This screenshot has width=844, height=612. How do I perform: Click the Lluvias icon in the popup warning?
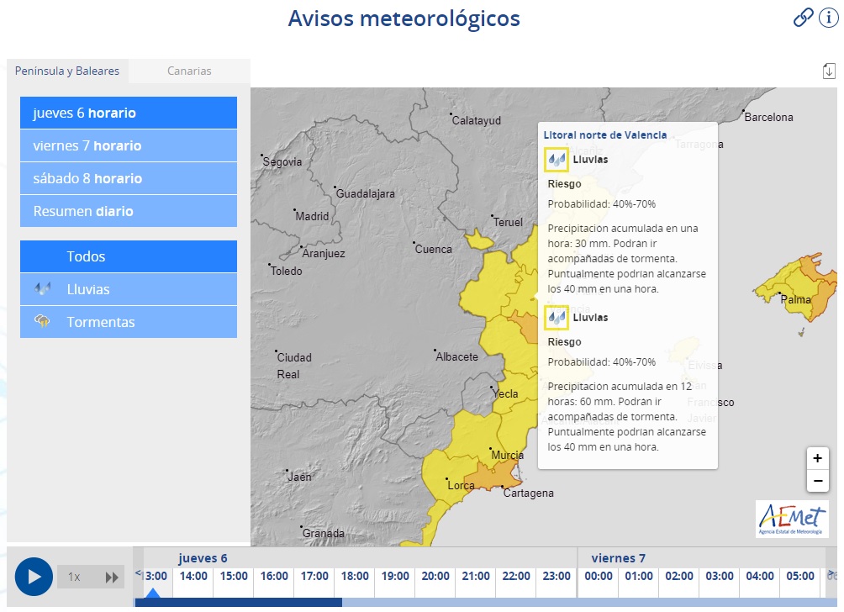(x=558, y=159)
